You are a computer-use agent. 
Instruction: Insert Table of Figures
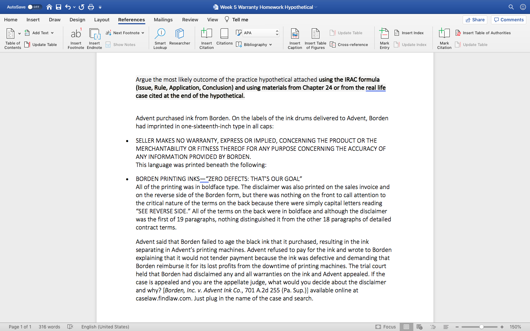click(315, 38)
